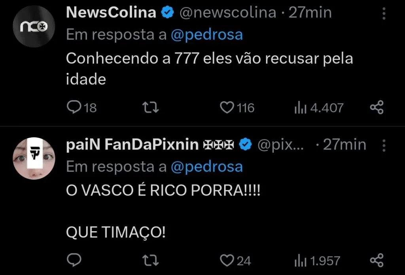This screenshot has width=405, height=275.
Task: Open NewsColina's profile picture
Action: coord(34,26)
